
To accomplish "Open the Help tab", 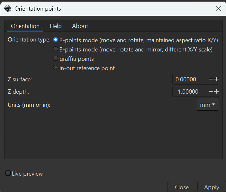I will pyautogui.click(x=56, y=26).
